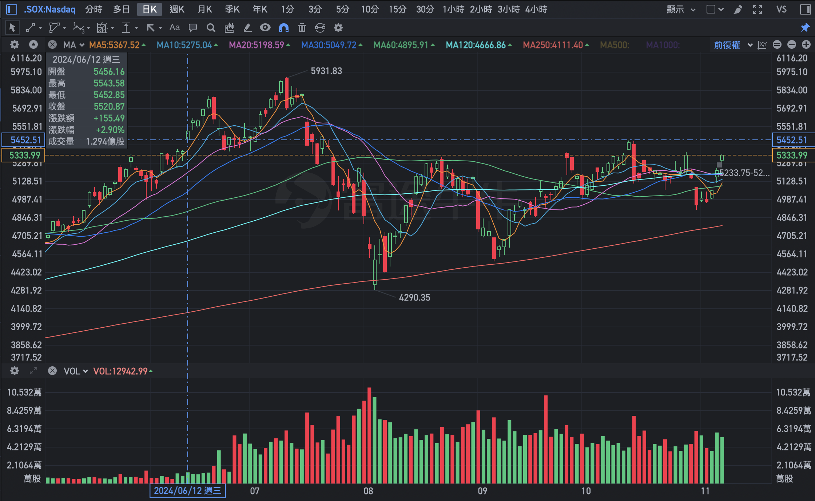Click the comment bubble annotation tool
Viewport: 815px width, 501px height.
tap(193, 28)
